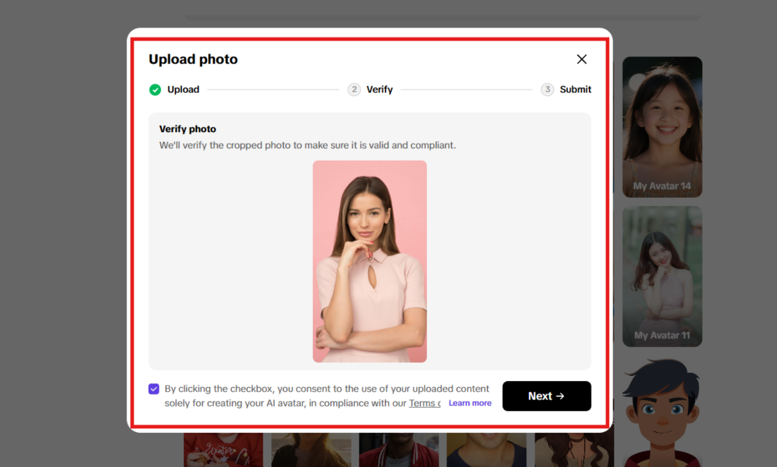Viewport: 777px width, 467px height.
Task: Open the Terms link
Action: pyautogui.click(x=424, y=403)
